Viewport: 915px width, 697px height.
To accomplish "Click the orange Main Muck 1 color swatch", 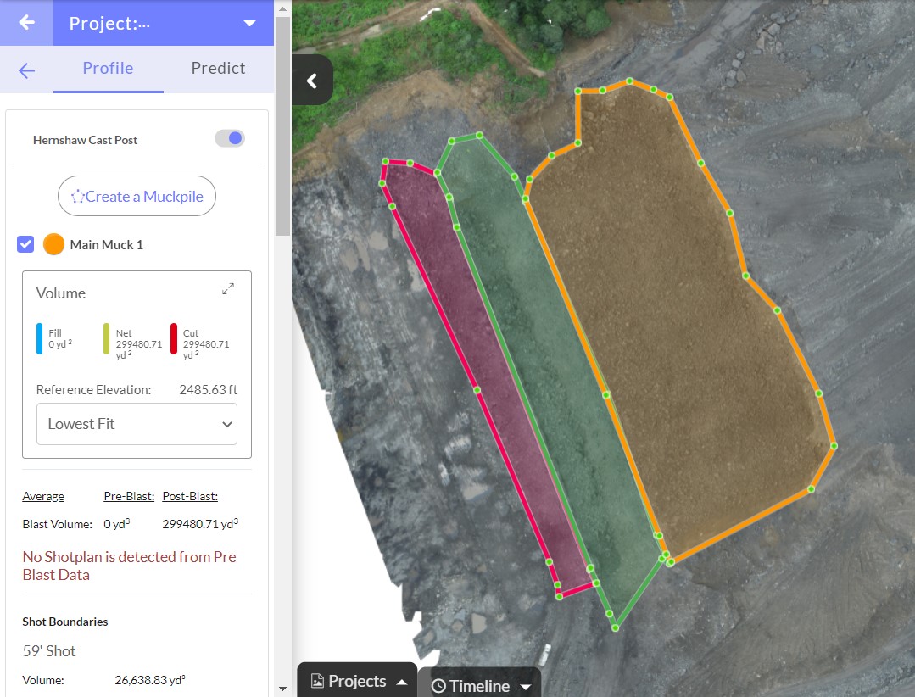I will coord(53,244).
